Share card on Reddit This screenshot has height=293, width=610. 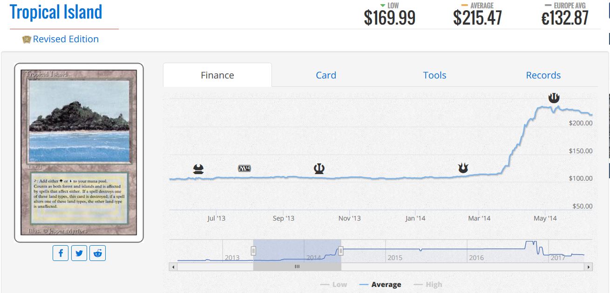coord(98,253)
